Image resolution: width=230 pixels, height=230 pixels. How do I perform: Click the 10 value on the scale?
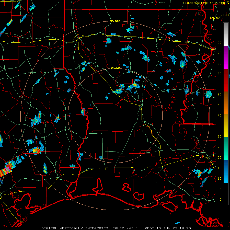point(220,179)
